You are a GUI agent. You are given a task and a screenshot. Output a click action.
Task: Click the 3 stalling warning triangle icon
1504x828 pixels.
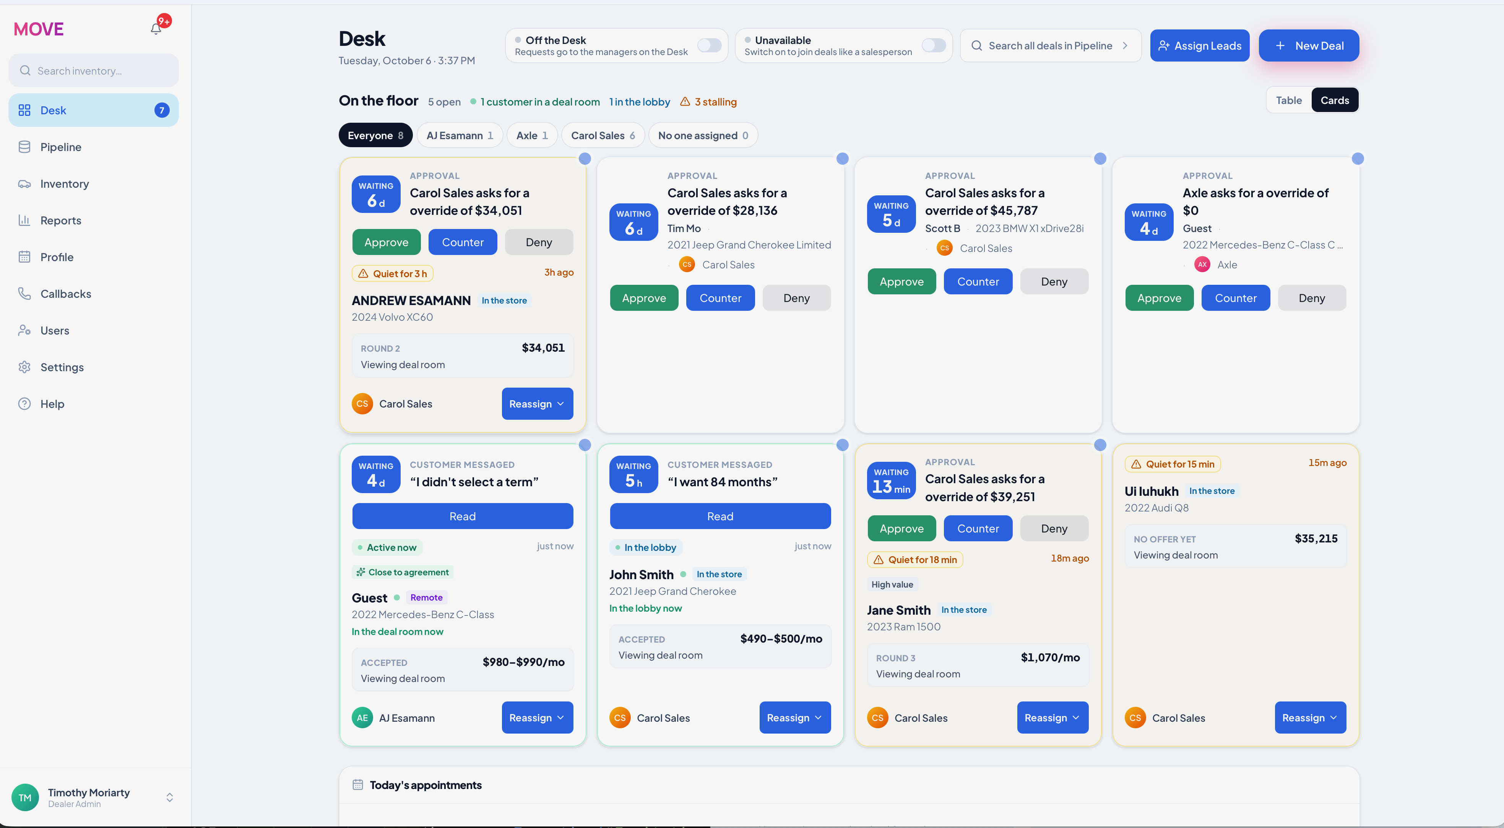pyautogui.click(x=685, y=102)
